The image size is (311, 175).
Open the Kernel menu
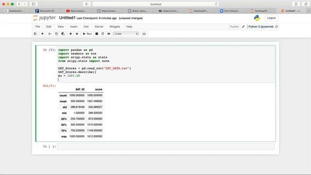pyautogui.click(x=99, y=27)
